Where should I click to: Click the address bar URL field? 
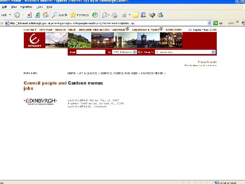(109, 23)
